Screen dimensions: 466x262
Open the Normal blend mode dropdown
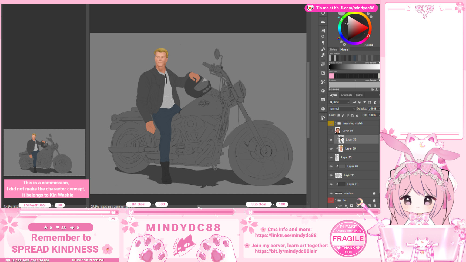click(342, 109)
